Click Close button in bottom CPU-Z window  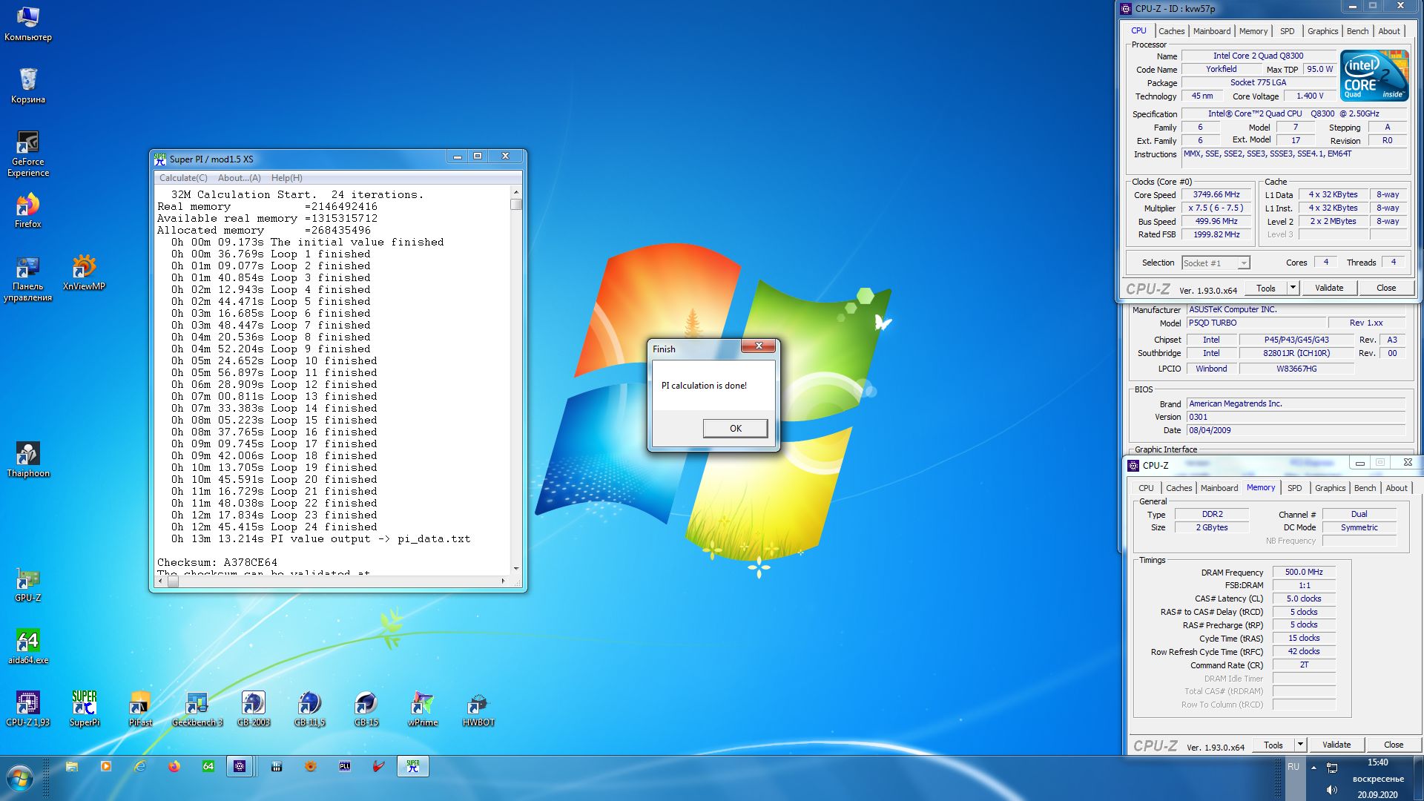coord(1394,745)
